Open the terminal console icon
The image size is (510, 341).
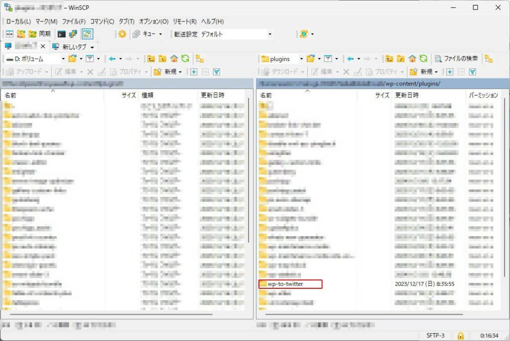pos(62,34)
